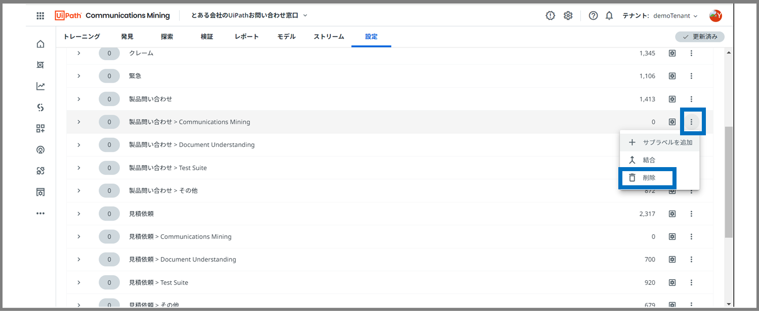Screen dimensions: 759x311
Task: Click the UiPath Communications Mining logo
Action: coord(112,16)
